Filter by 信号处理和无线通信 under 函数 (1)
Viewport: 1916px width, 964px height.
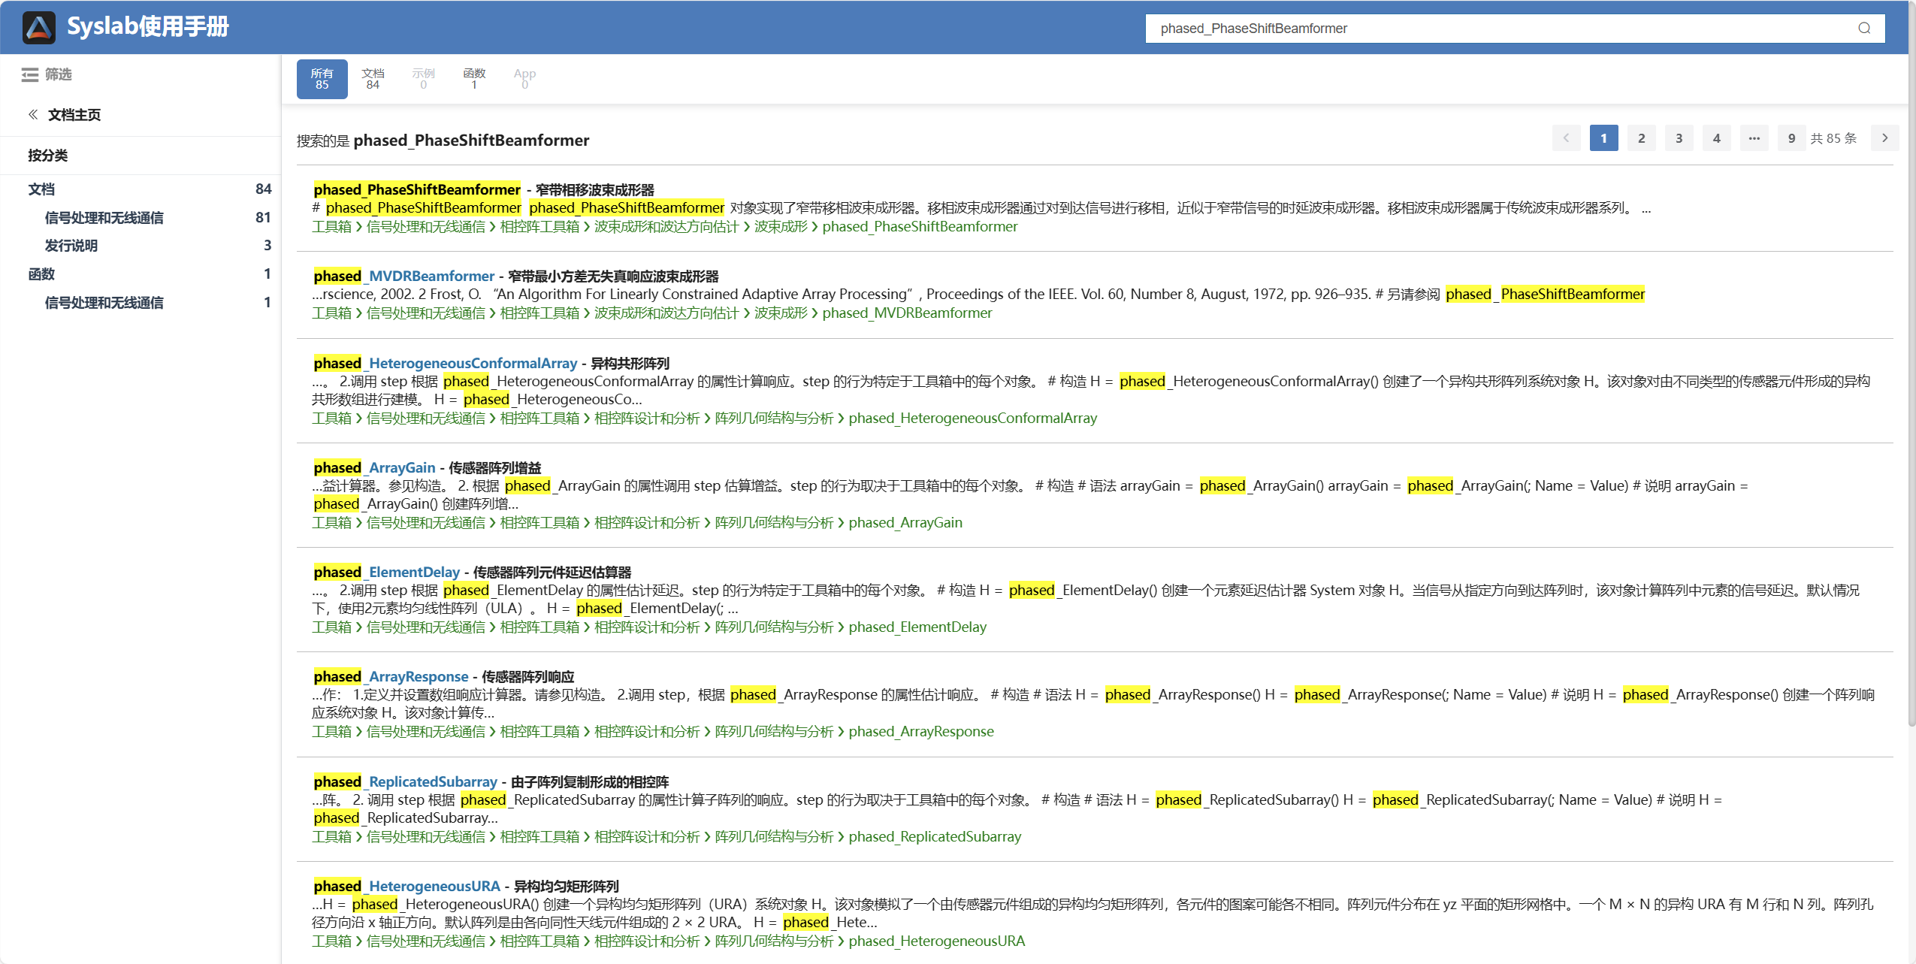tap(157, 303)
